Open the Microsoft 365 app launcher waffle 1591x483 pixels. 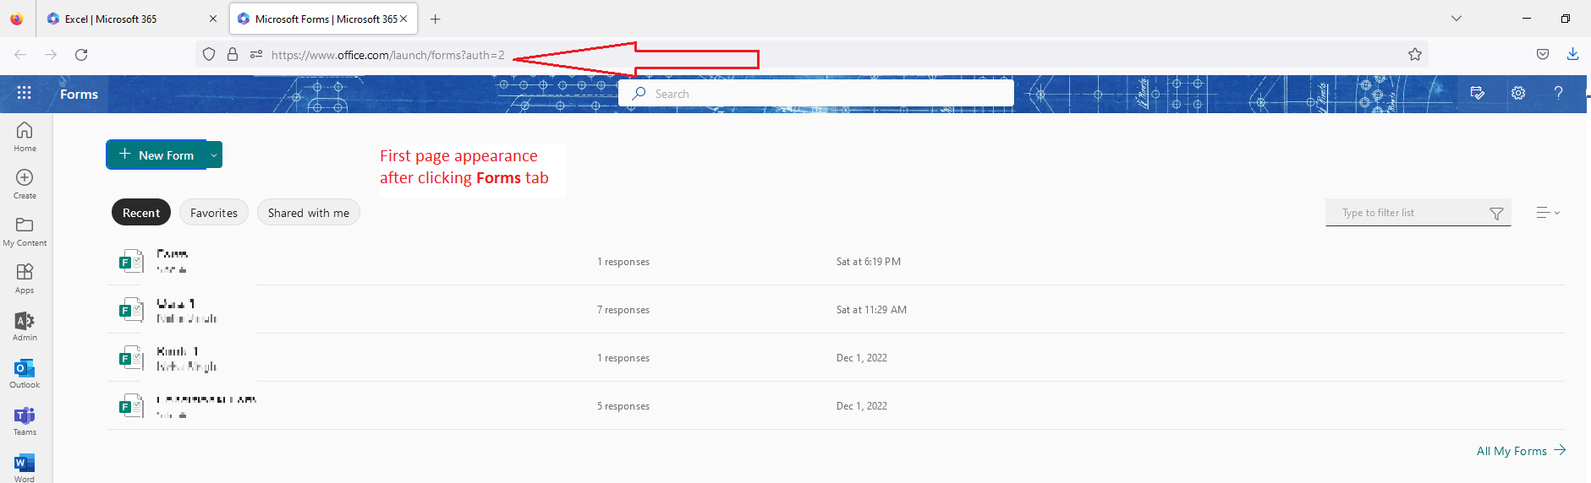click(24, 93)
